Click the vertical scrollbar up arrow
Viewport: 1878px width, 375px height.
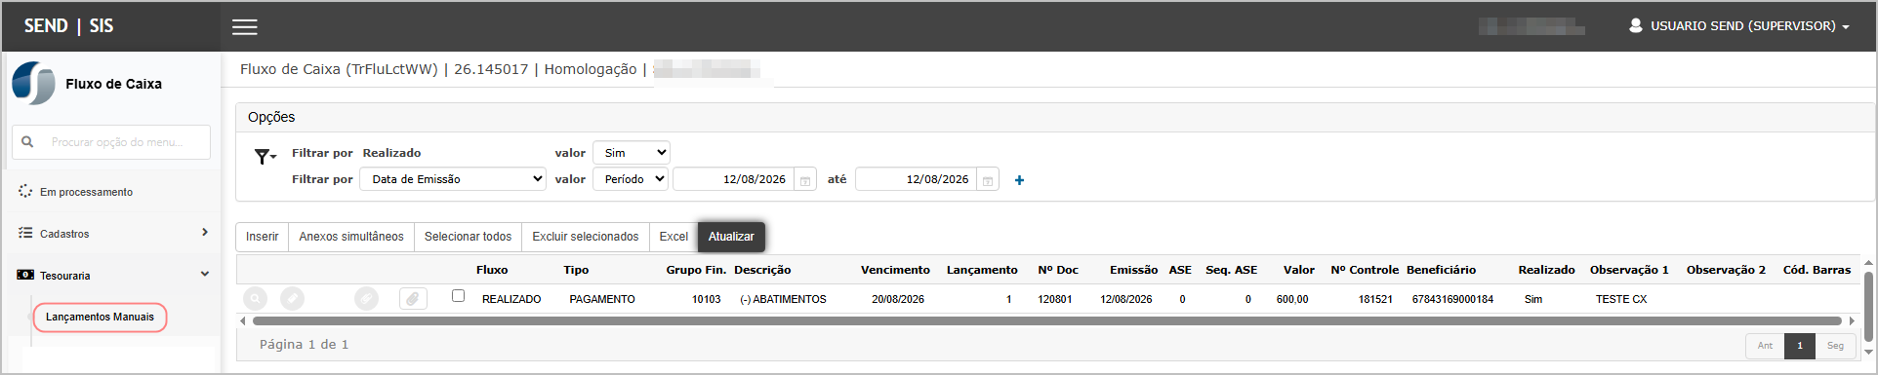click(x=1868, y=264)
